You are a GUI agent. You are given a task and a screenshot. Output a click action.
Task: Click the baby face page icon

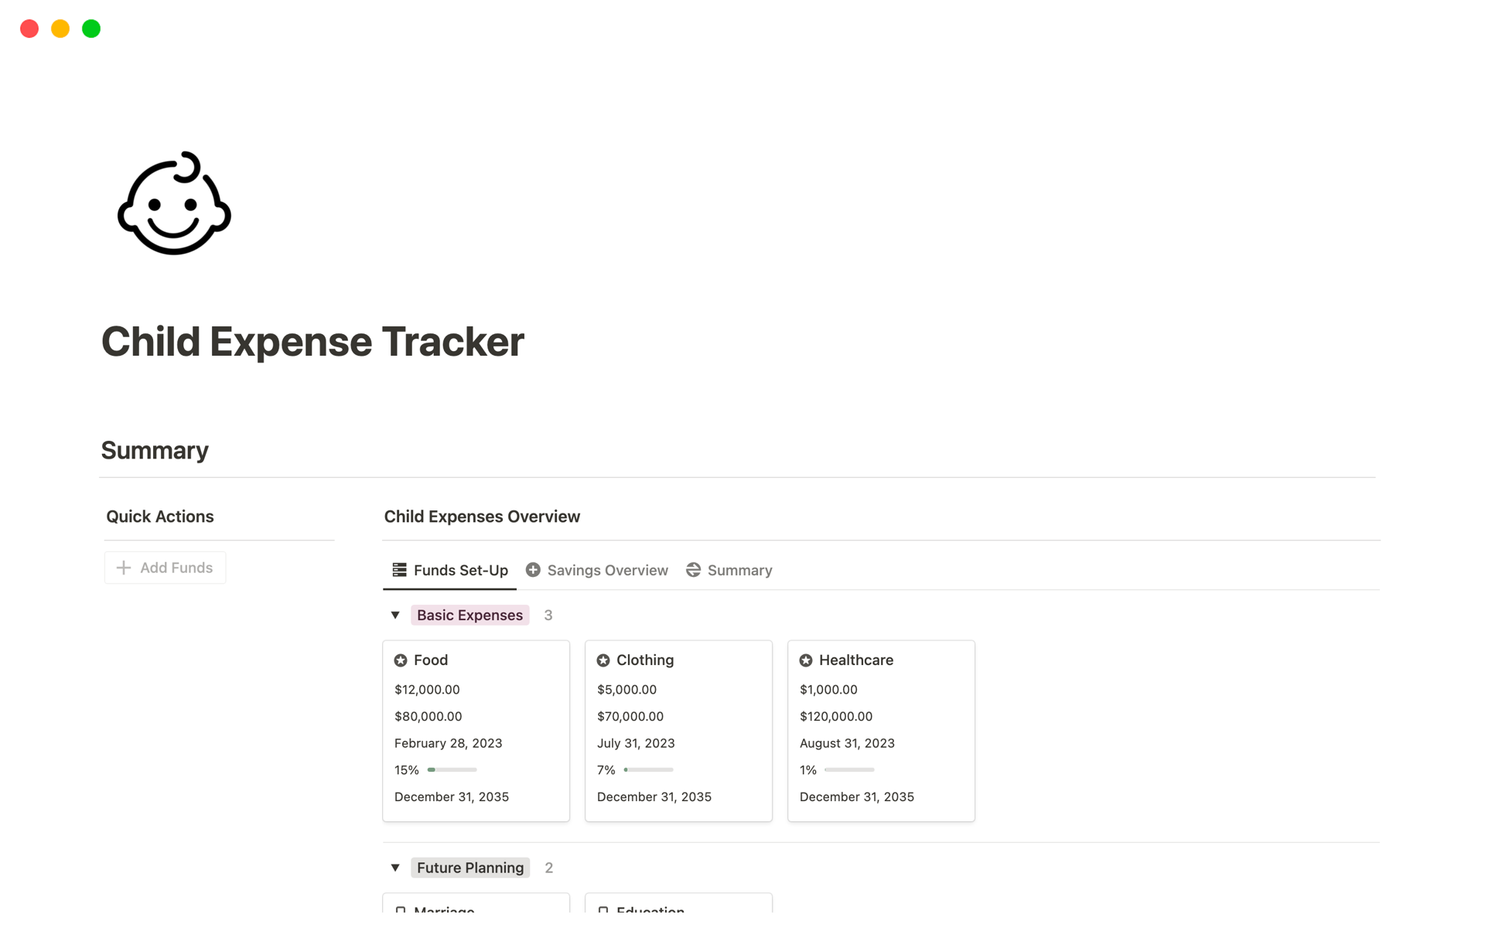point(173,203)
